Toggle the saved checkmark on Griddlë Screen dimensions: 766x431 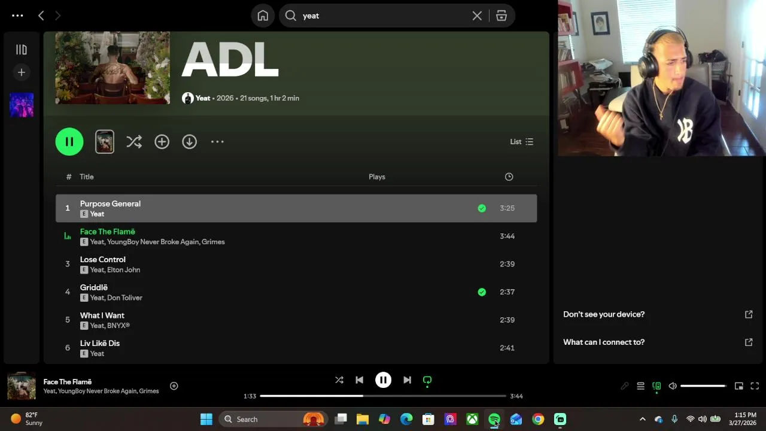click(x=482, y=292)
